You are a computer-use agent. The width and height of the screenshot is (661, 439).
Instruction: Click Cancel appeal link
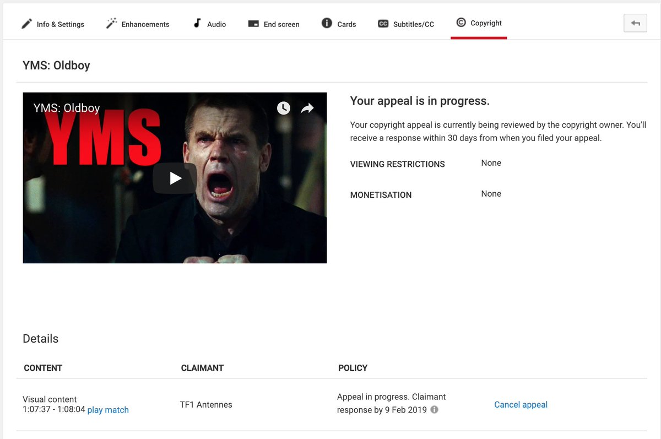tap(521, 405)
